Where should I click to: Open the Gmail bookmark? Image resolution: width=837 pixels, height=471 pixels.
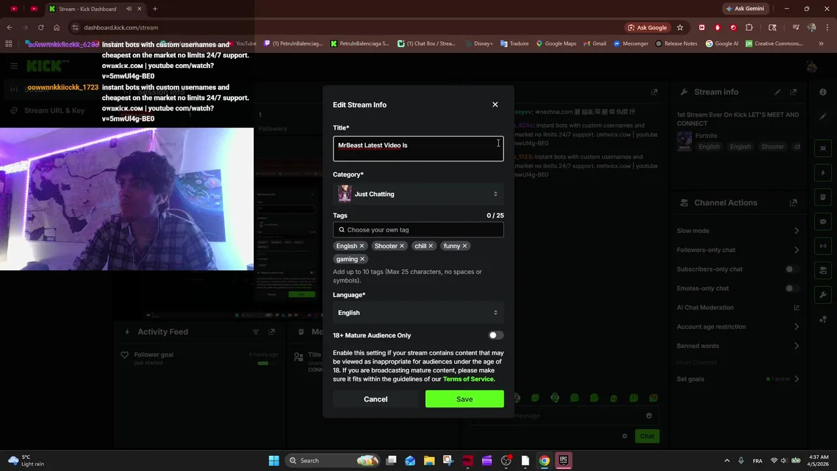[594, 44]
